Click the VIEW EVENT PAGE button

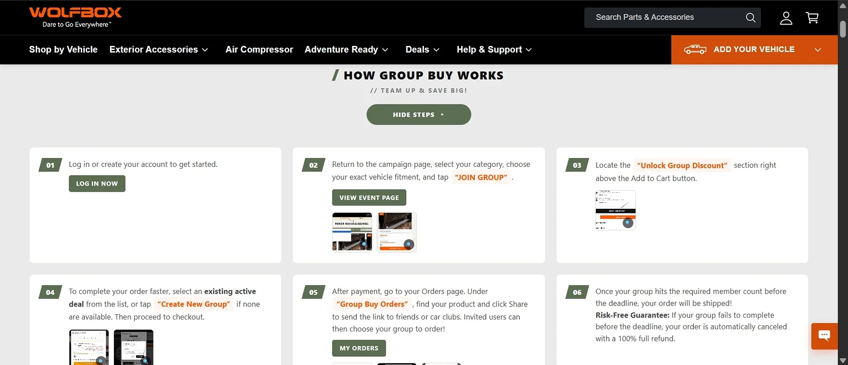369,198
